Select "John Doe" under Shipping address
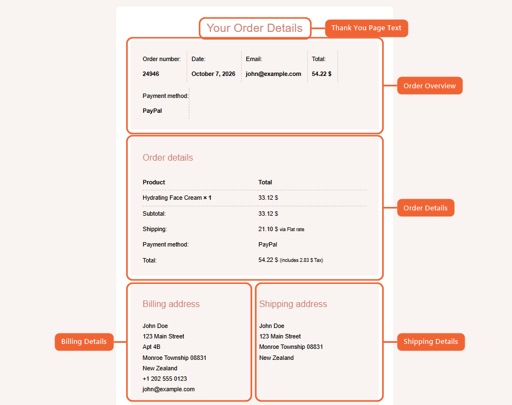This screenshot has height=405, width=512. [x=271, y=326]
